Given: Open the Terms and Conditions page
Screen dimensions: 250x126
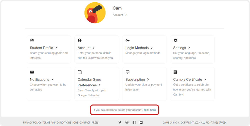Looking at the screenshot, I should (x=57, y=123).
